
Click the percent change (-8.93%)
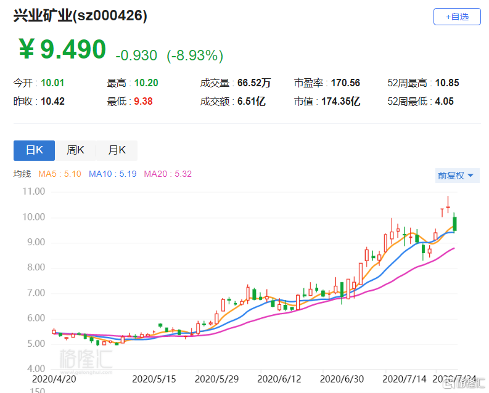pyautogui.click(x=195, y=55)
